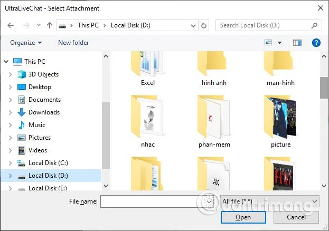Click file list scroll down arrow
The image size is (329, 231).
pyautogui.click(x=324, y=186)
